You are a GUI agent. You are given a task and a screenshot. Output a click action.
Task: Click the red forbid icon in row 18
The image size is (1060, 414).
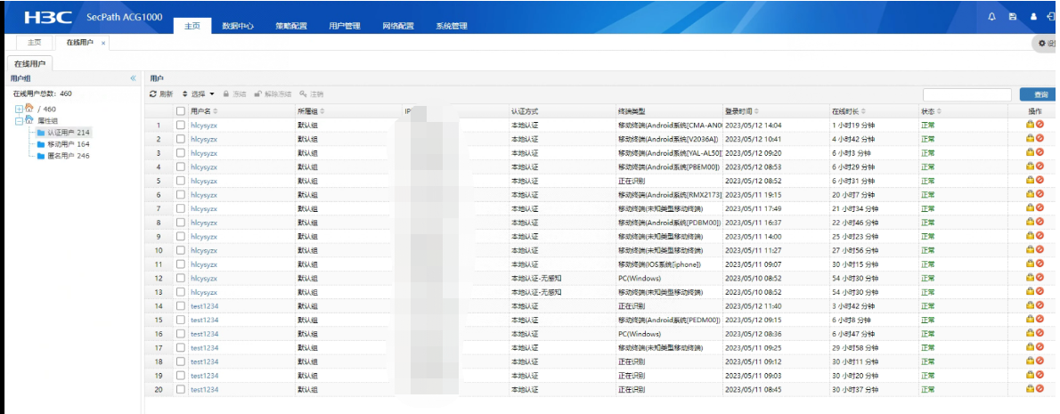pyautogui.click(x=1040, y=360)
